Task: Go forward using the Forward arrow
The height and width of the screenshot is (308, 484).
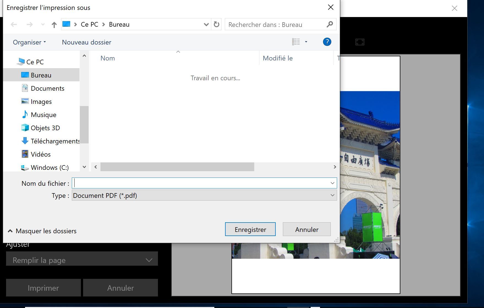Action: (29, 25)
